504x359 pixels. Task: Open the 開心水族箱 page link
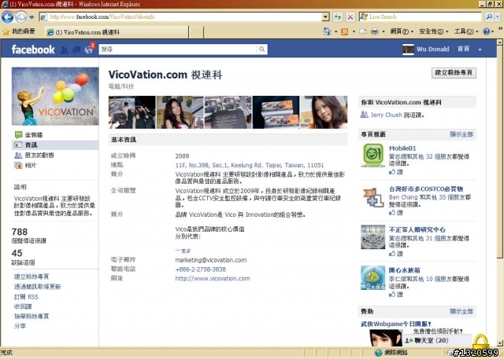(404, 270)
